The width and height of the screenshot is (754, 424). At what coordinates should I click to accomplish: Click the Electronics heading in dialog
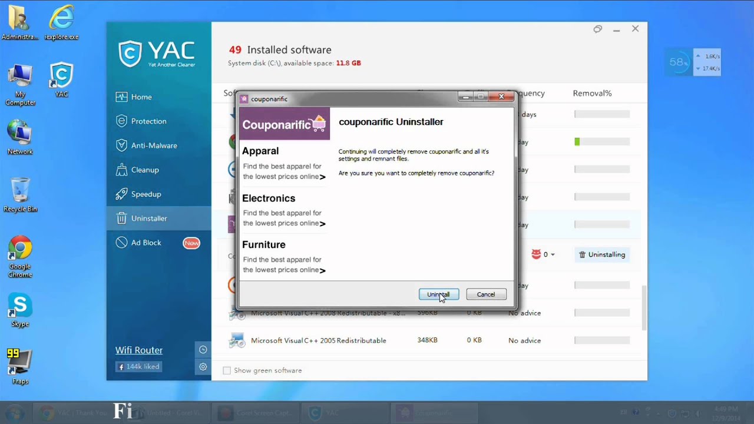click(269, 198)
